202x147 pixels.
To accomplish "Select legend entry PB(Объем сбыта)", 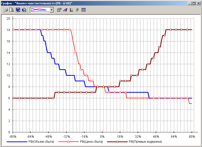I will pos(42,142).
